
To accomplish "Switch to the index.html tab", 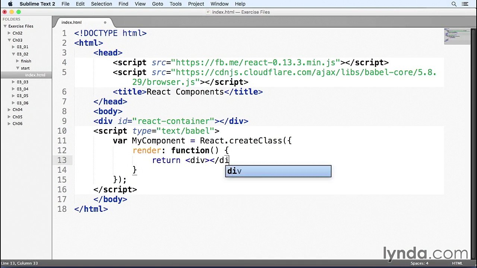I will (72, 22).
